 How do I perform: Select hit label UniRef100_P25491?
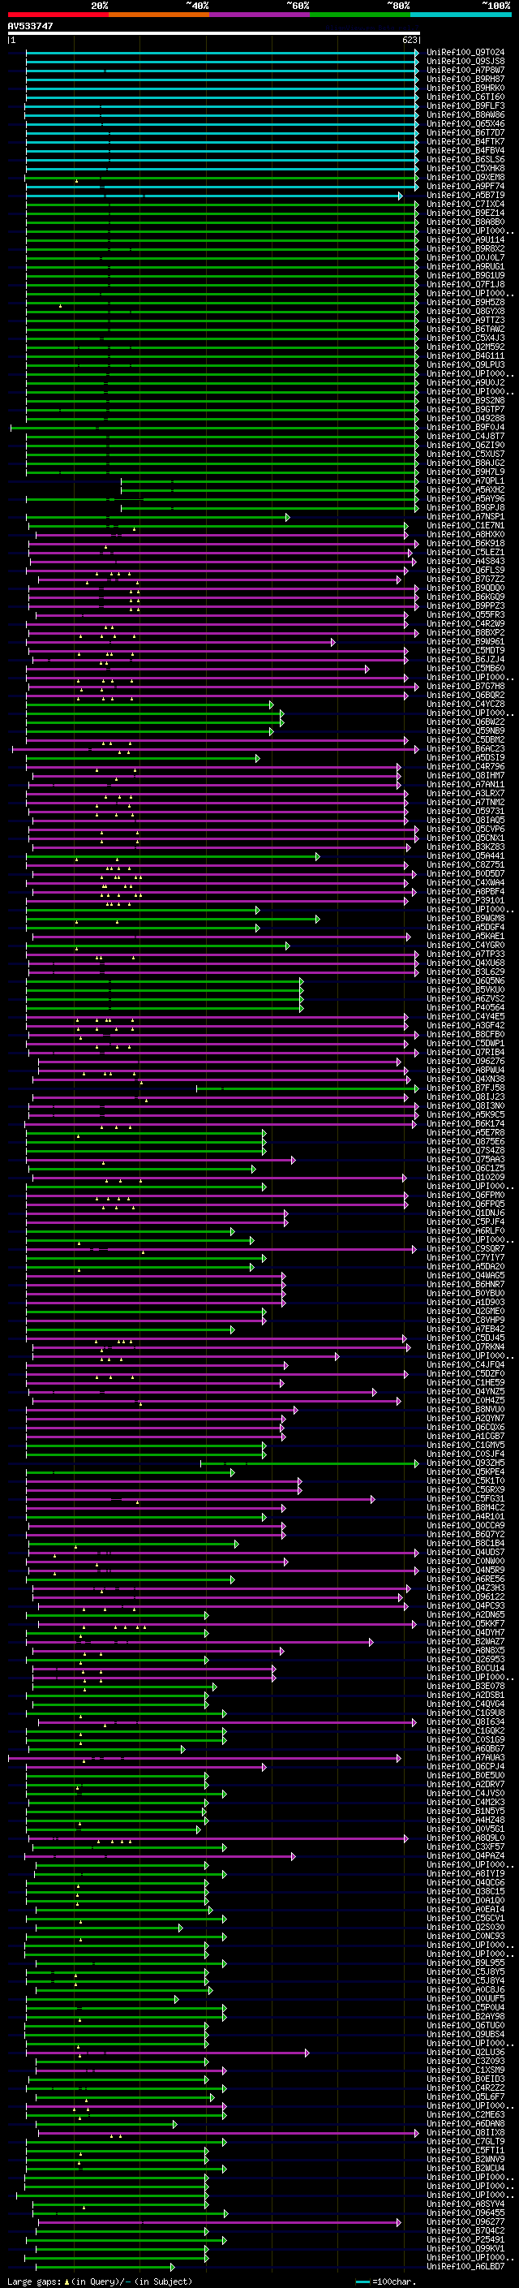[x=465, y=2240]
